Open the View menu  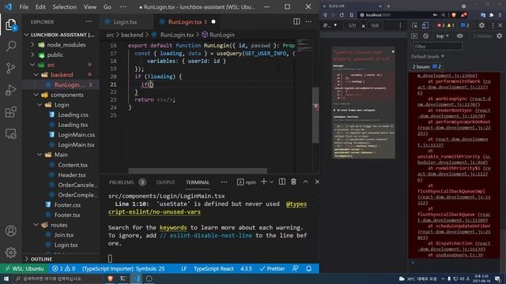(x=89, y=7)
